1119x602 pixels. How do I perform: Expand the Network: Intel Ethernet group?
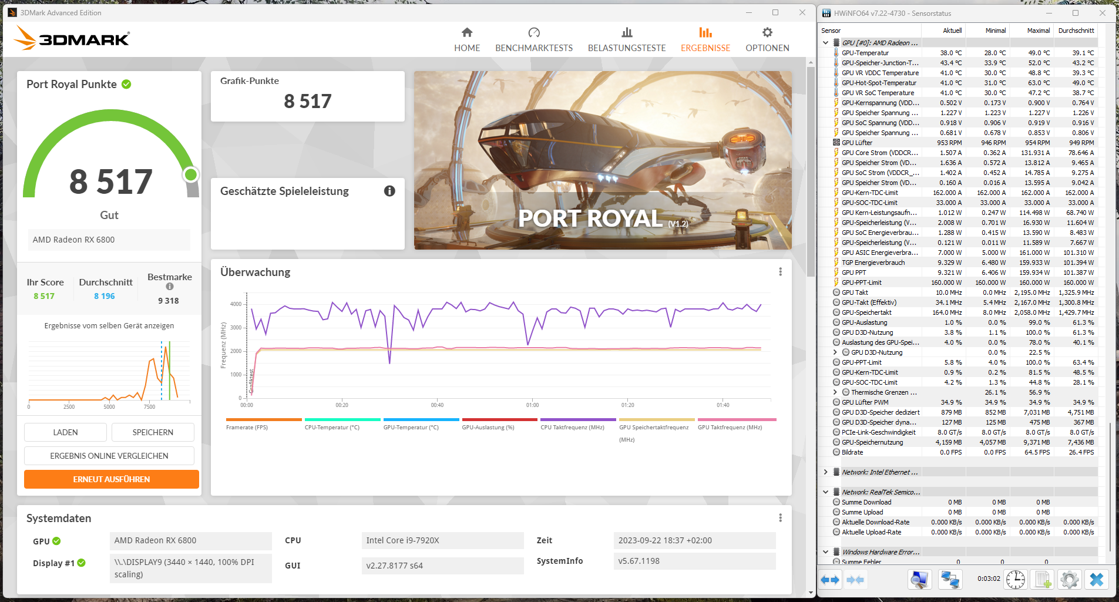[826, 472]
